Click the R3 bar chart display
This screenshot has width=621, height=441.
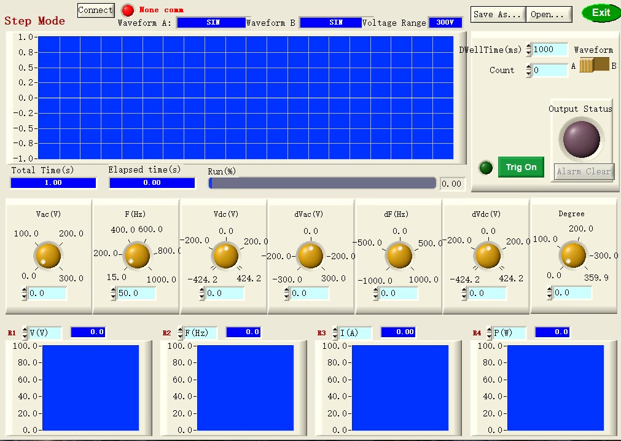400,388
